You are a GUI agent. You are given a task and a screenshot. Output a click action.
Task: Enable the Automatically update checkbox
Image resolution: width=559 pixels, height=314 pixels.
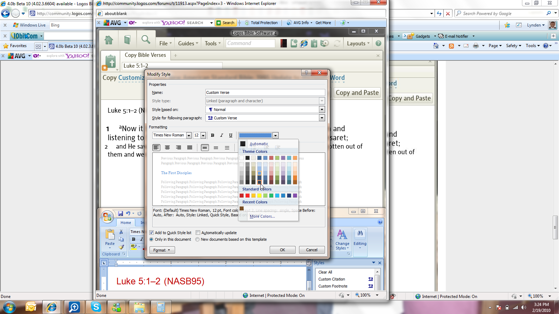click(x=198, y=233)
